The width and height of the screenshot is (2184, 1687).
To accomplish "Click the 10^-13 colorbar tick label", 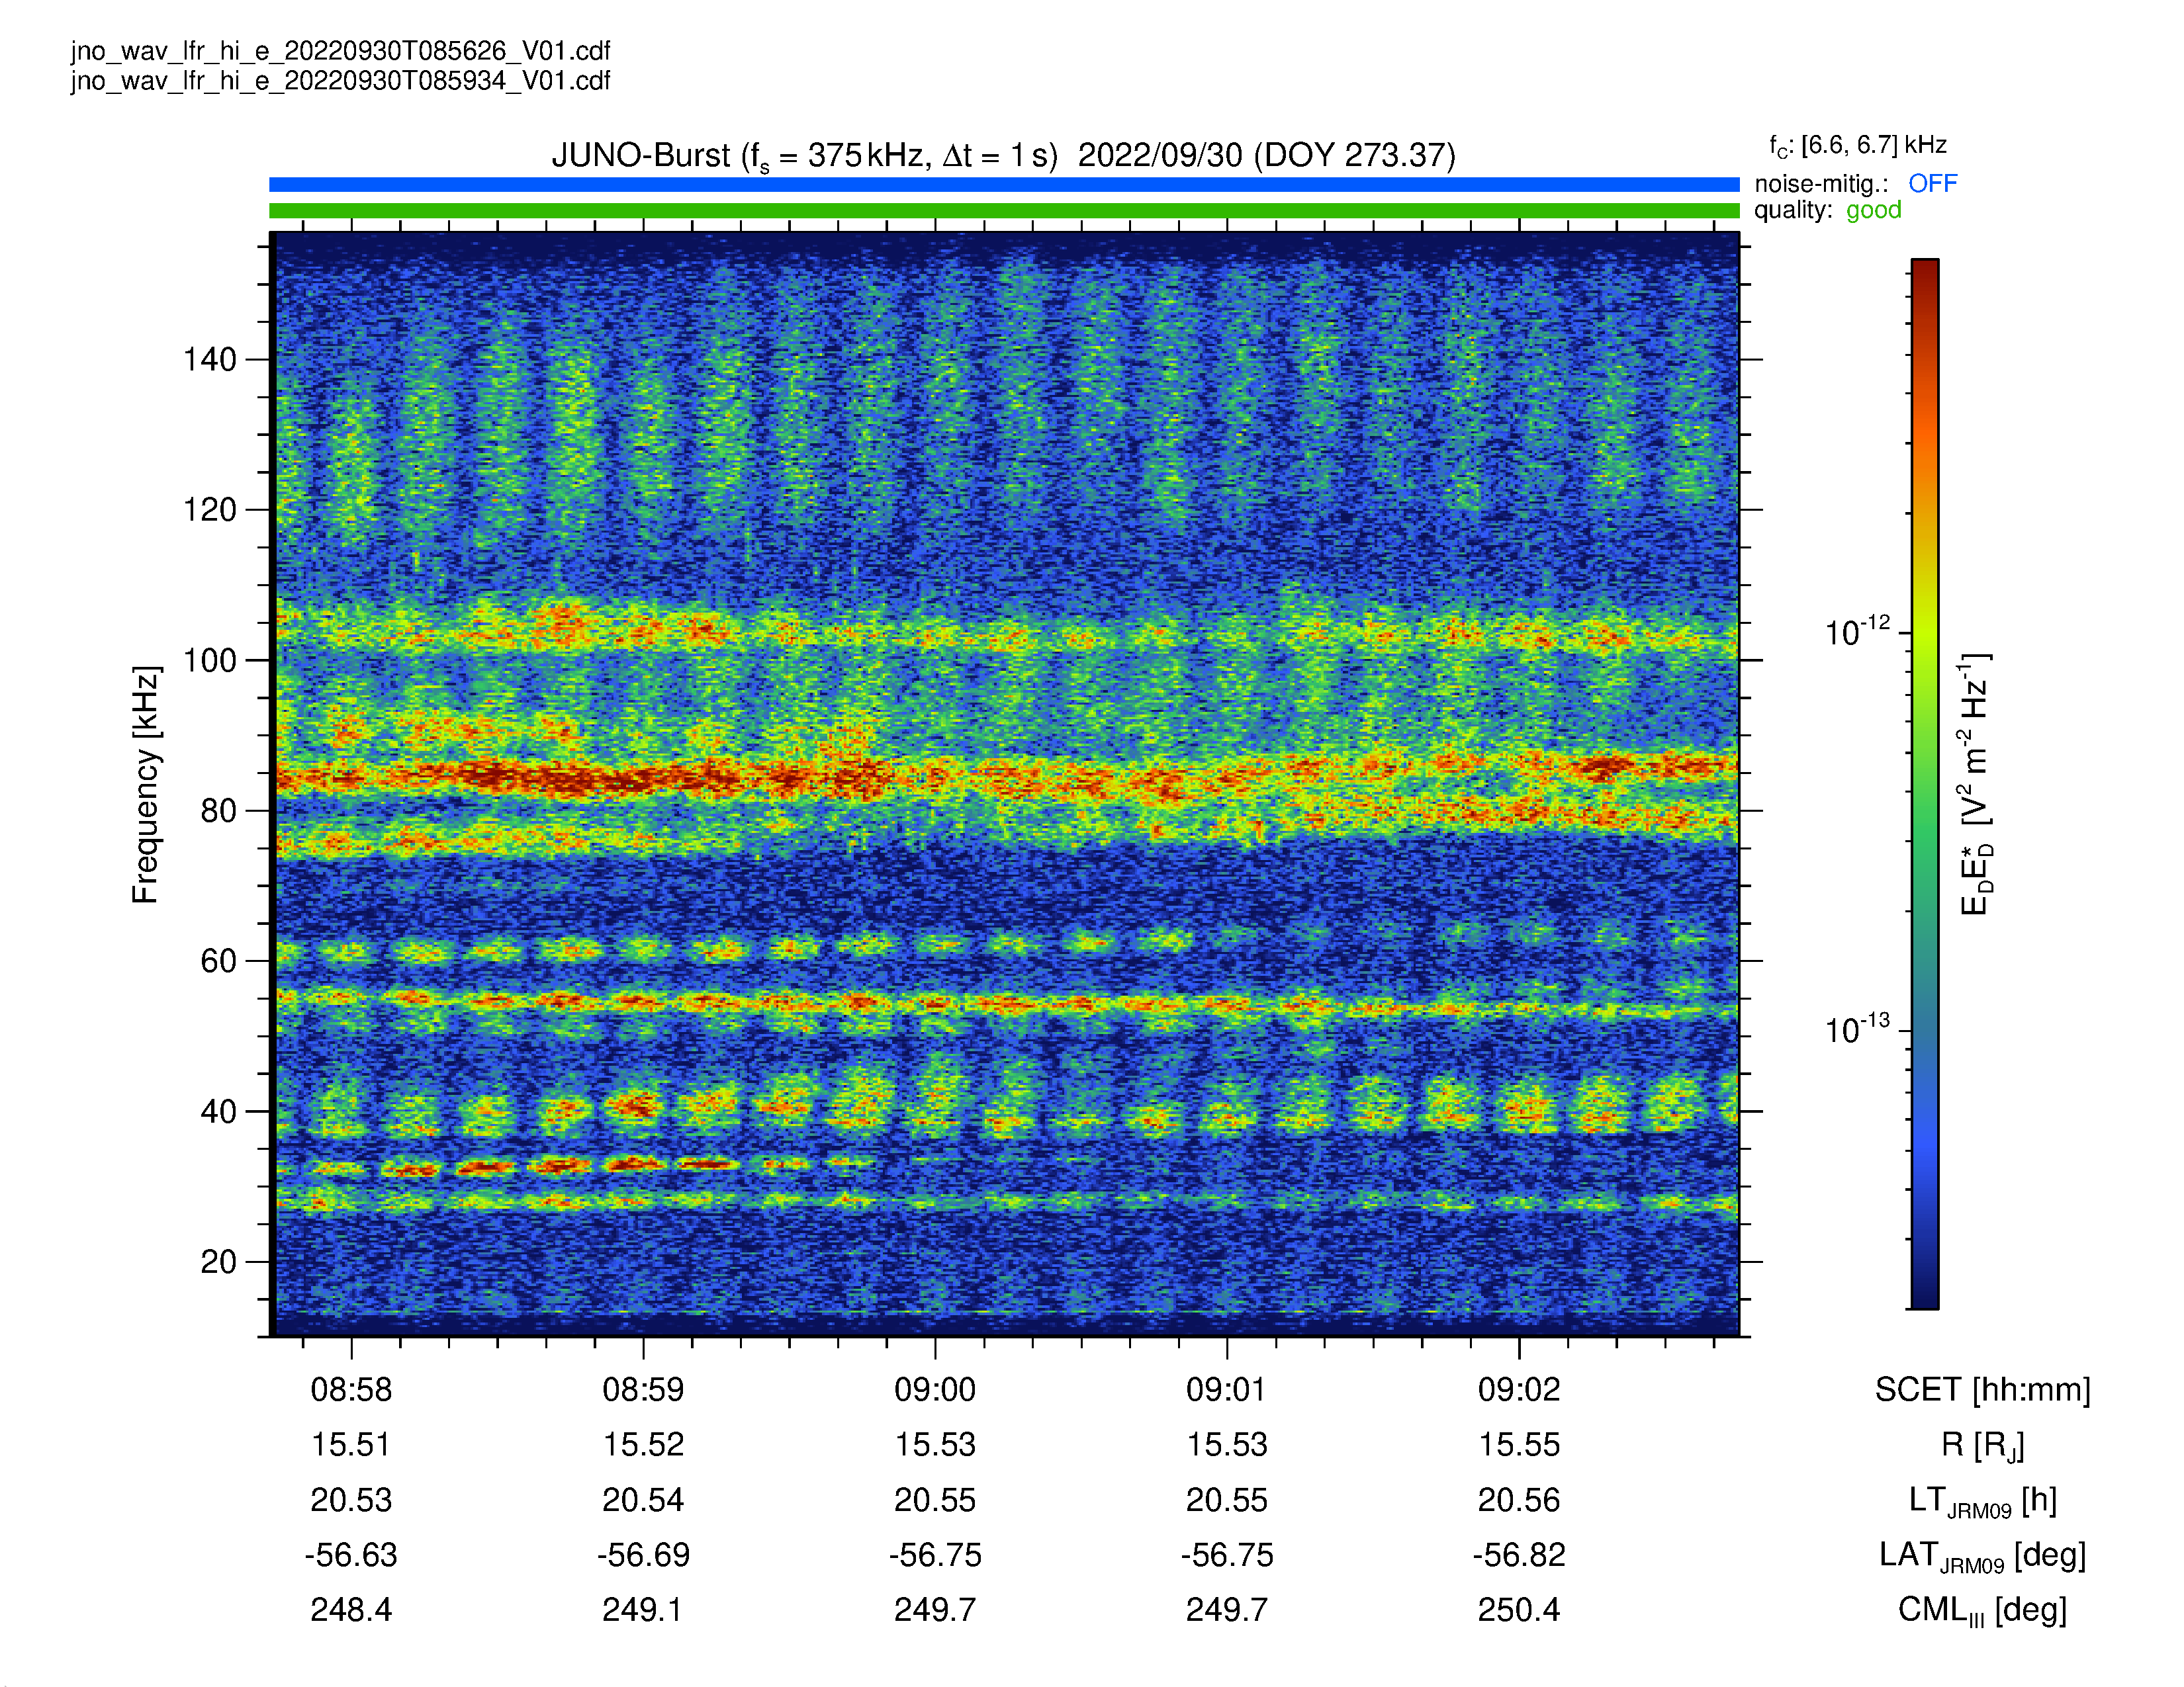I will 1857,1028.
